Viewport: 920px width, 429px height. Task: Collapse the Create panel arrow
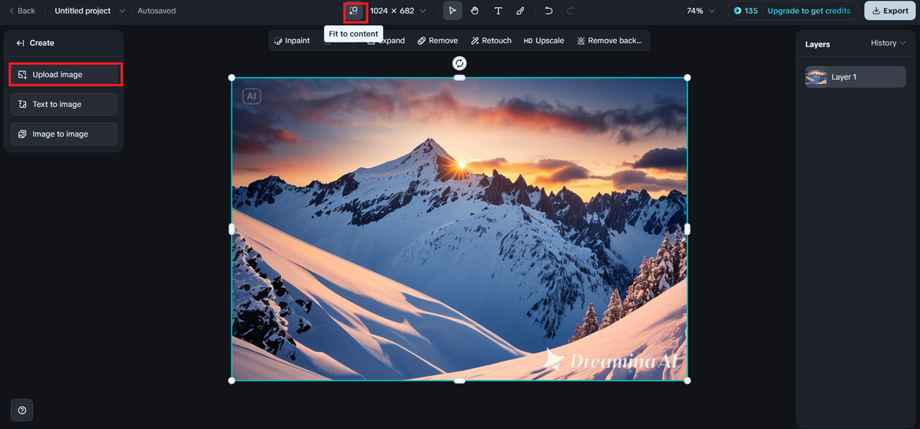(x=20, y=43)
